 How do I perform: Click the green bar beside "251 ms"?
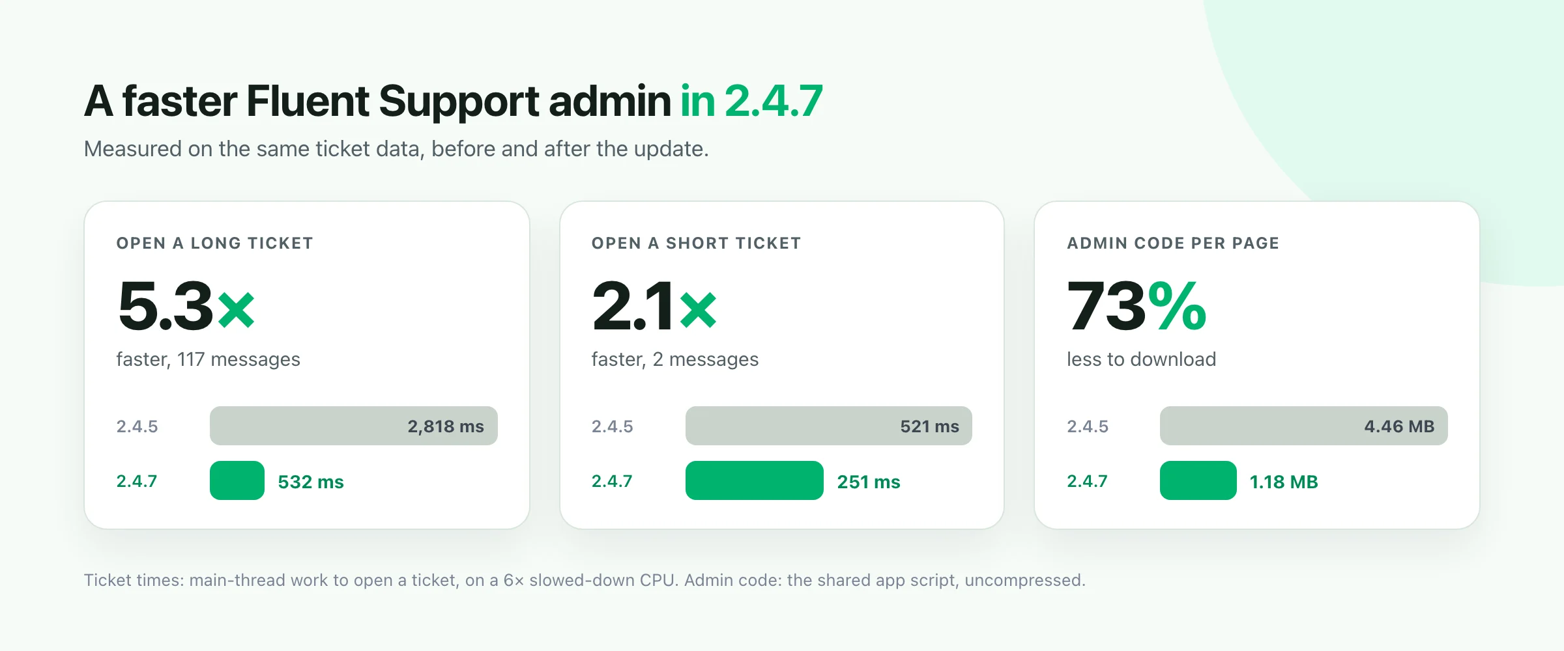tap(755, 480)
